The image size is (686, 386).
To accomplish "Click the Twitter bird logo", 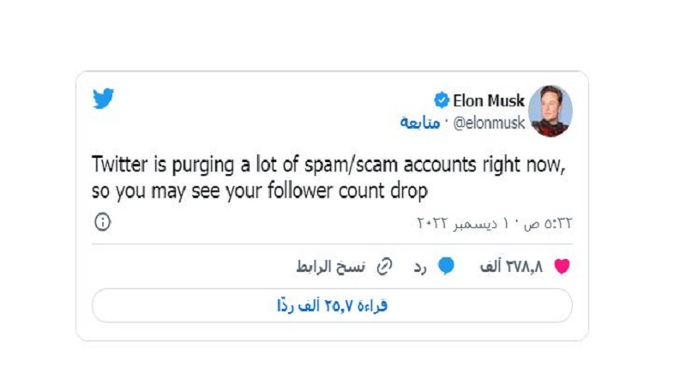I will click(104, 100).
